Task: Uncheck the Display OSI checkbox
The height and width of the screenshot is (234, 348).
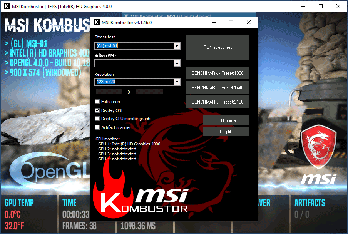Action: pyautogui.click(x=97, y=110)
